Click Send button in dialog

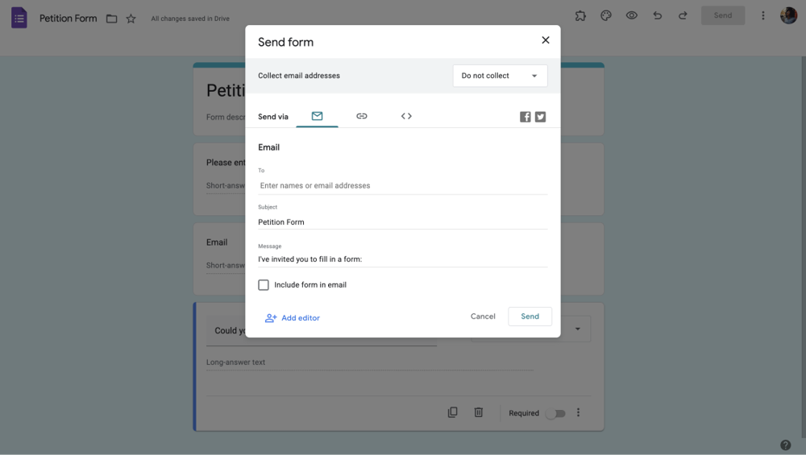click(530, 316)
